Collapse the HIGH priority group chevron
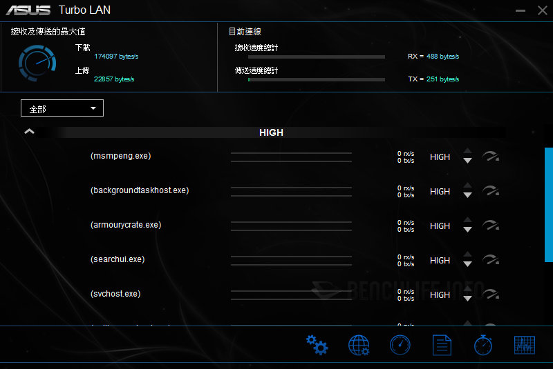Image resolution: width=553 pixels, height=369 pixels. pyautogui.click(x=29, y=132)
